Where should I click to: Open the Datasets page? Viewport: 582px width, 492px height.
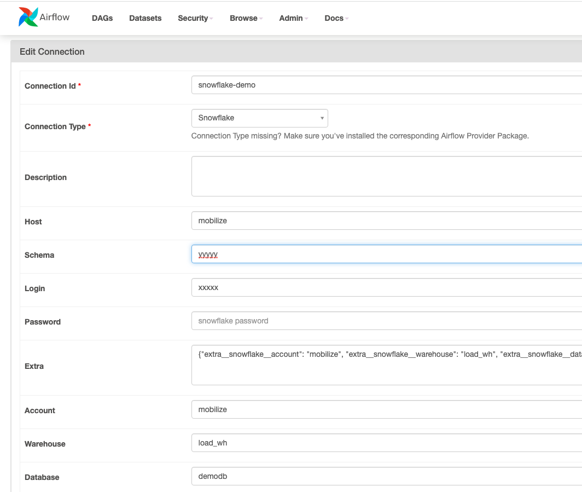tap(145, 18)
